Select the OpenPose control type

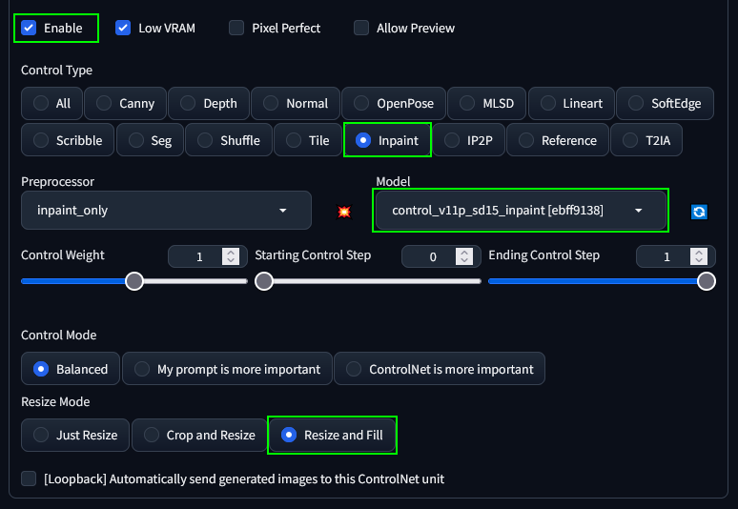pos(394,103)
